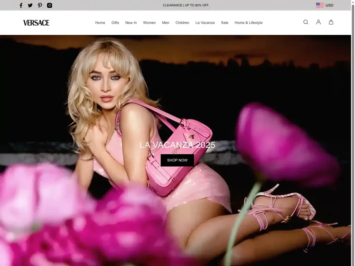Open the Instagram social icon
The image size is (355, 266).
(50, 5)
